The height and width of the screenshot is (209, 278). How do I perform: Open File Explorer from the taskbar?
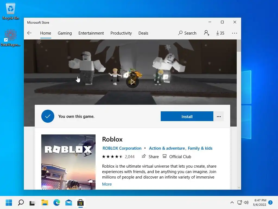pyautogui.click(x=45, y=202)
